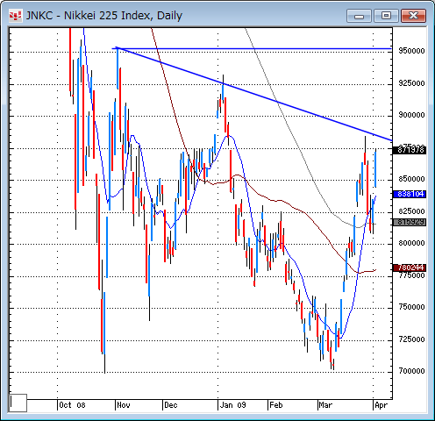Click the empty box at chart bottom-left corner
The height and width of the screenshot is (421, 435).
[x=18, y=403]
